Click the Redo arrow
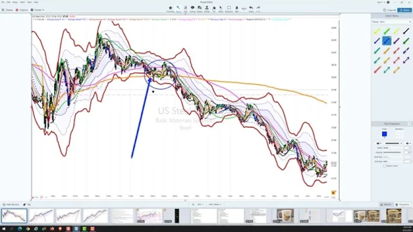 258,9
